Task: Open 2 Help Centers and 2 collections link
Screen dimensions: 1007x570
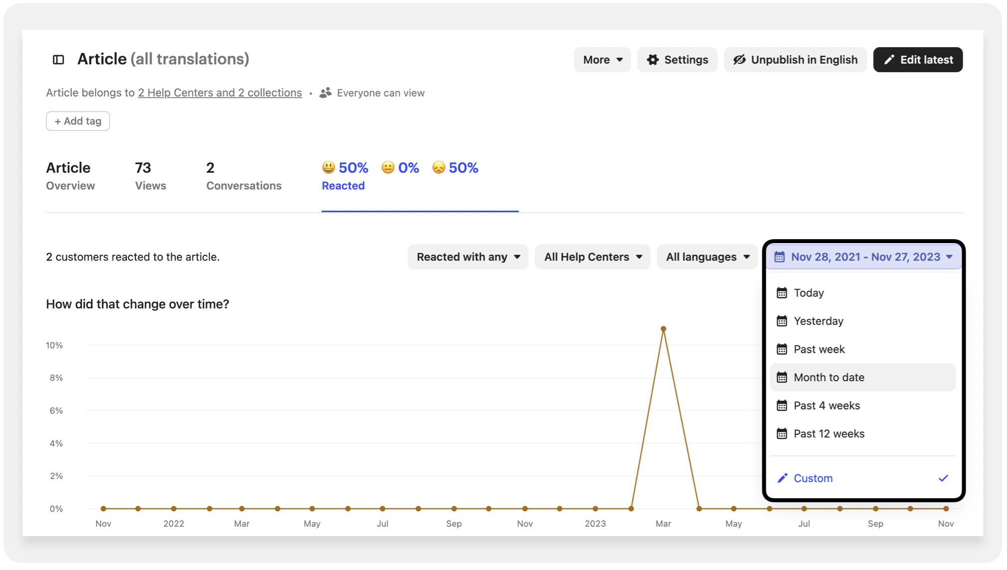Action: point(220,93)
